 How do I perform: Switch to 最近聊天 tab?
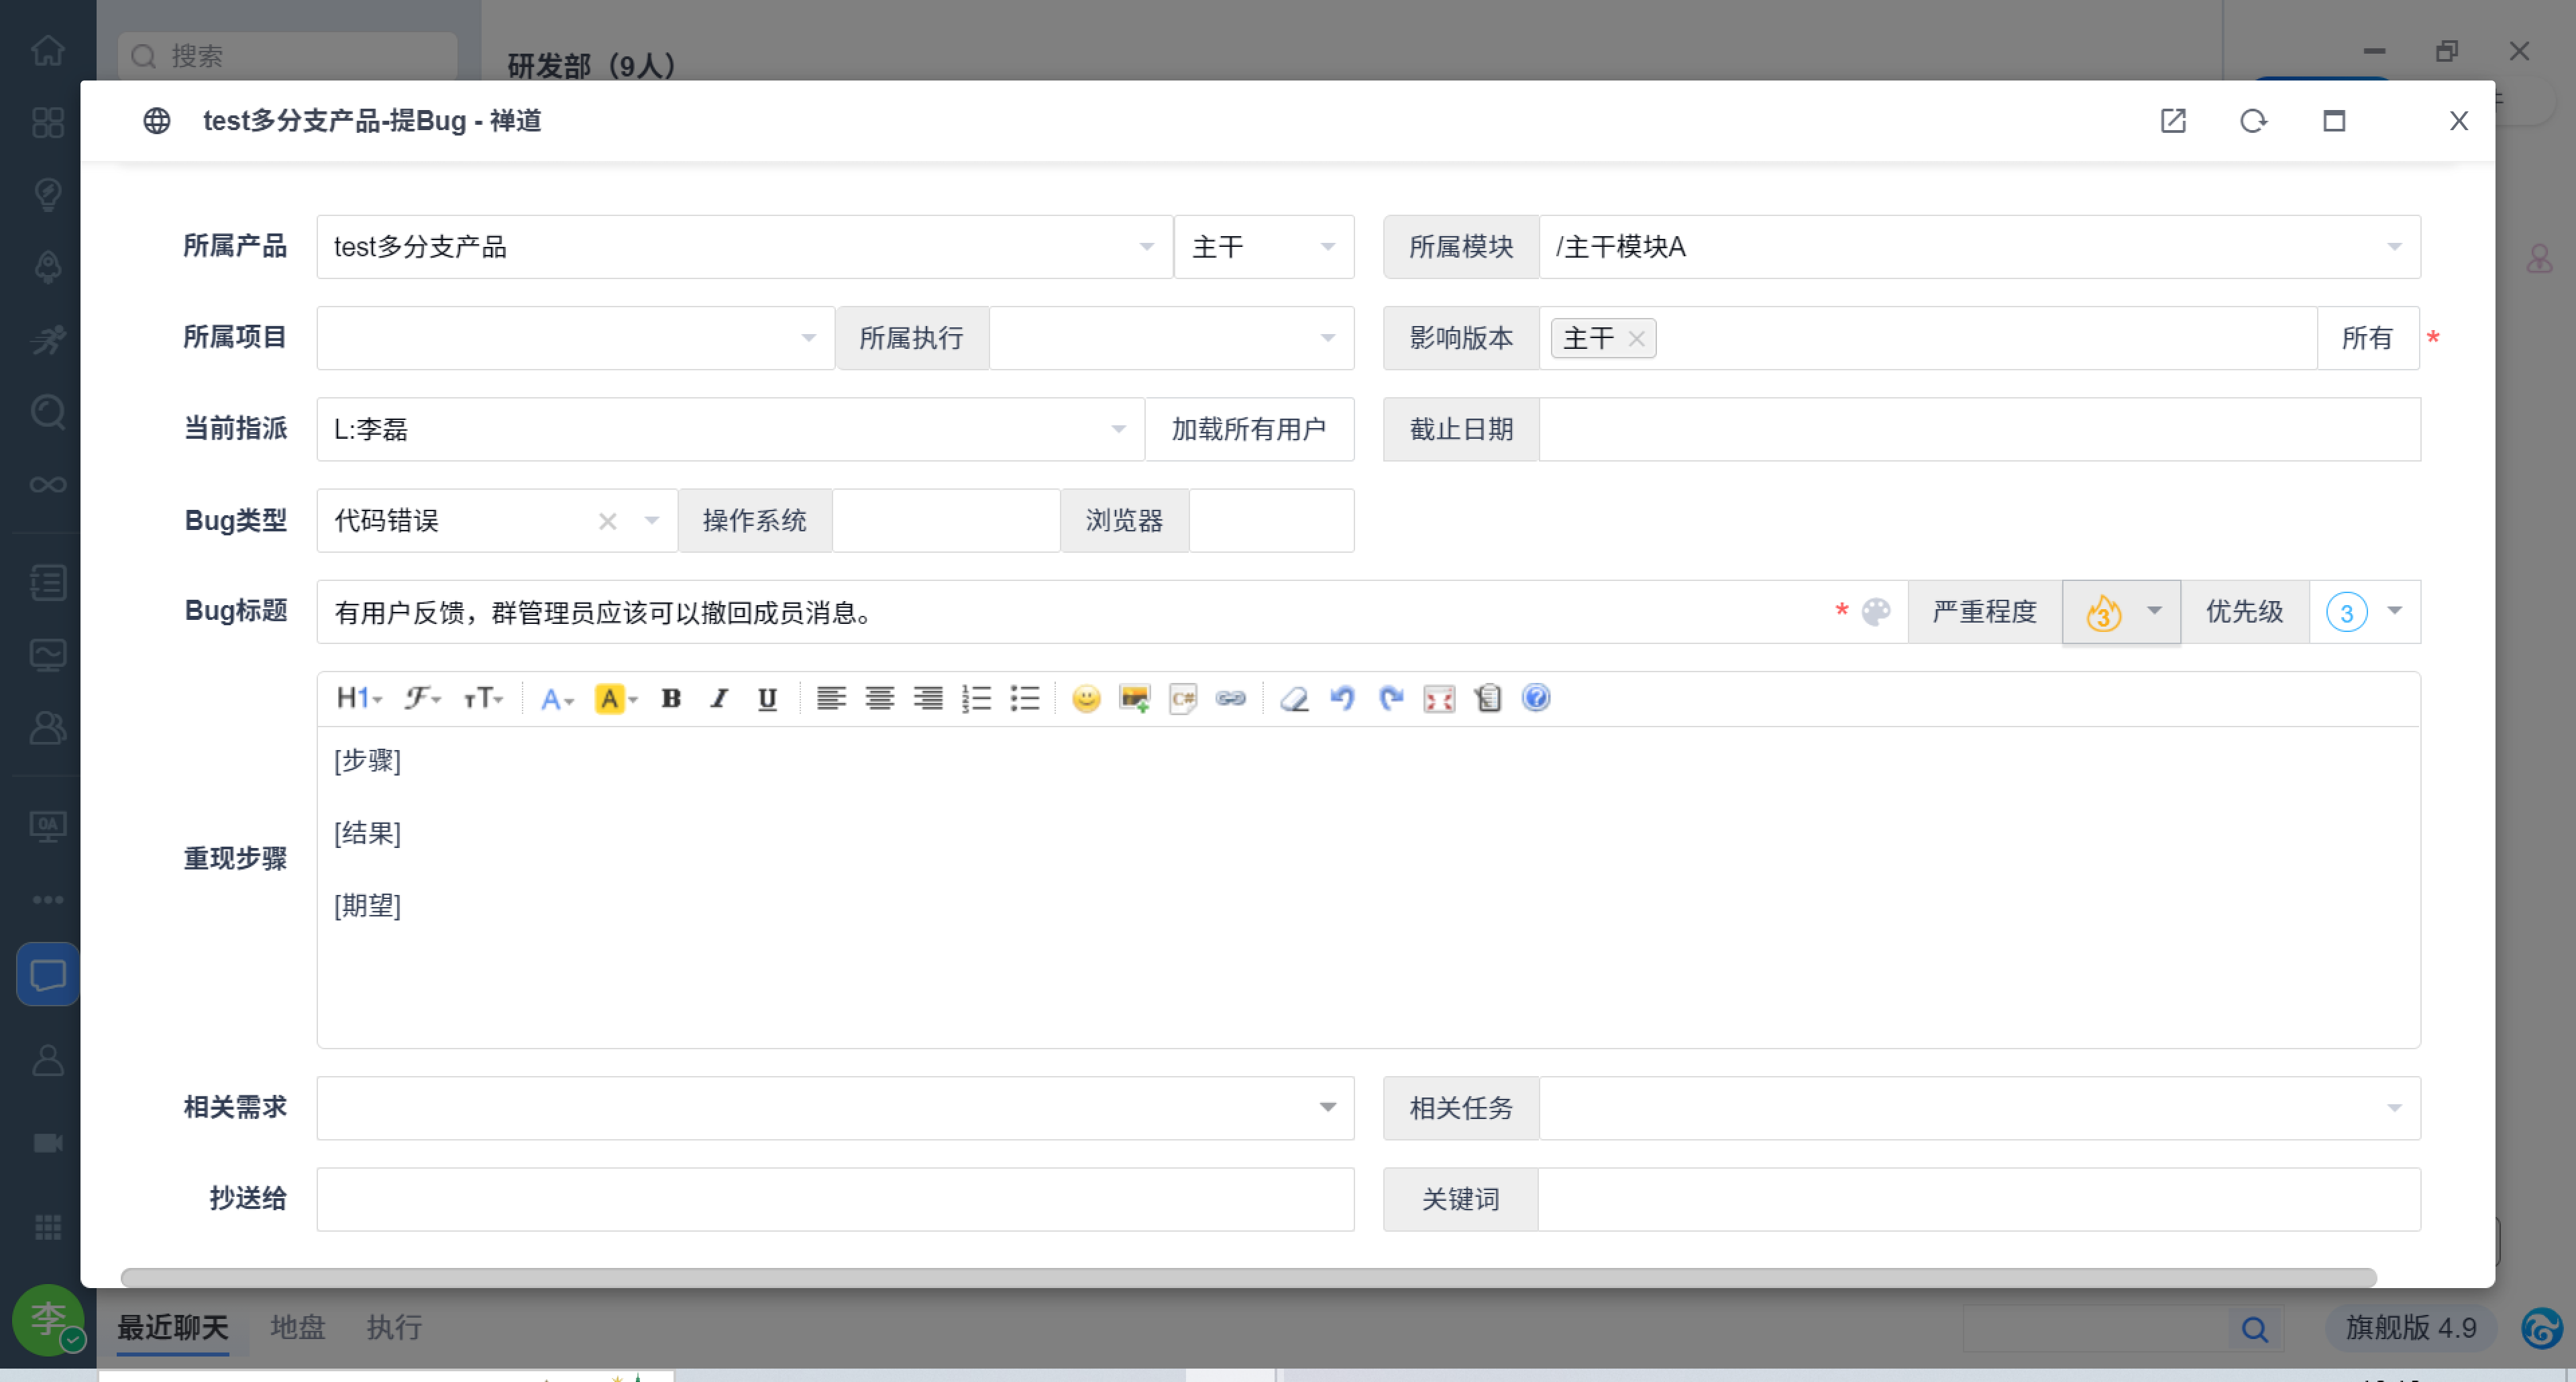173,1327
